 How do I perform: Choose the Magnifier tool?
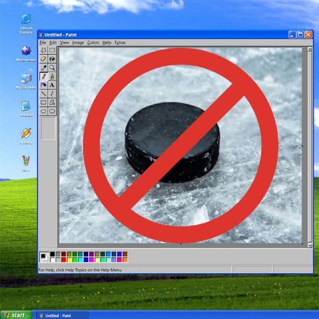52,68
